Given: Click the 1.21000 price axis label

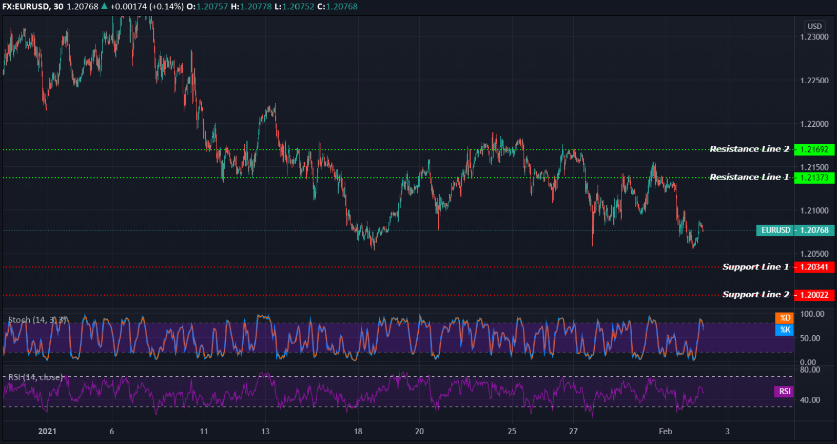Looking at the screenshot, I should (814, 210).
